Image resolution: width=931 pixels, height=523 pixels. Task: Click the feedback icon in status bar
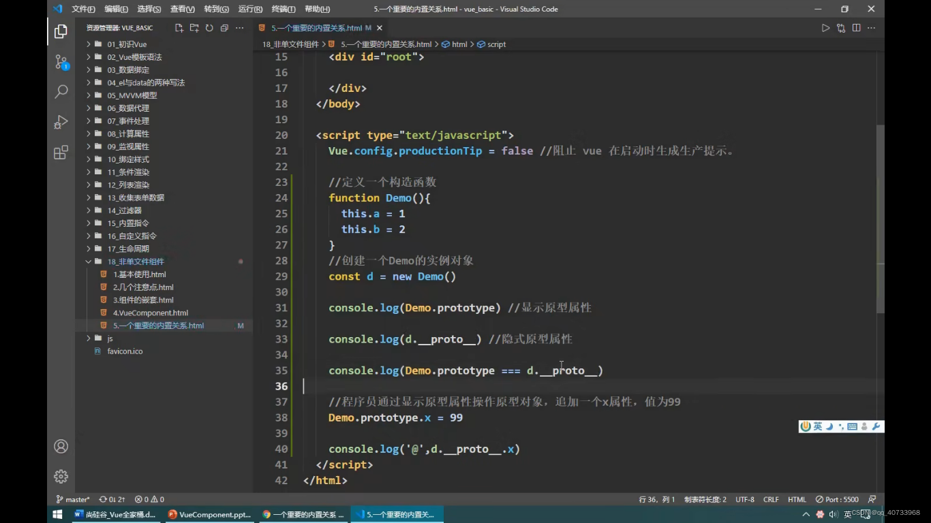[873, 499]
